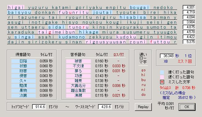Click the word fubunritu in typed text
The width and height of the screenshot is (202, 117).
tap(74, 13)
